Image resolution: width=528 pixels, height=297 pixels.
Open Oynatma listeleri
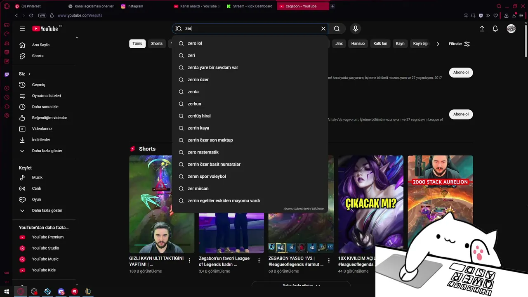(x=44, y=96)
